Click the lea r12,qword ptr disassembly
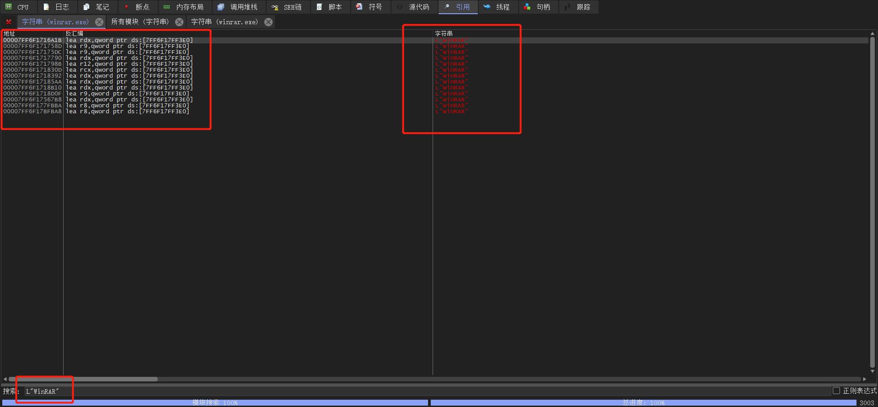This screenshot has width=878, height=407. tap(129, 64)
